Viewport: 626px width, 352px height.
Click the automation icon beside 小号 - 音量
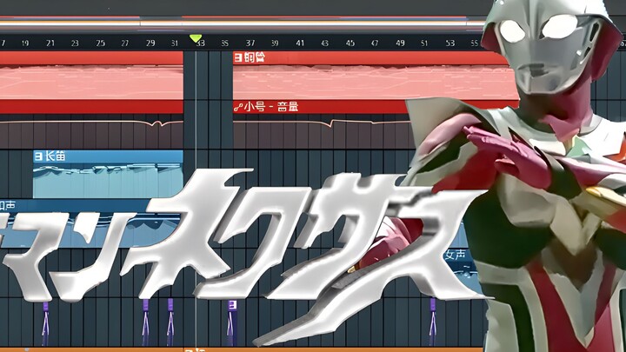(238, 107)
